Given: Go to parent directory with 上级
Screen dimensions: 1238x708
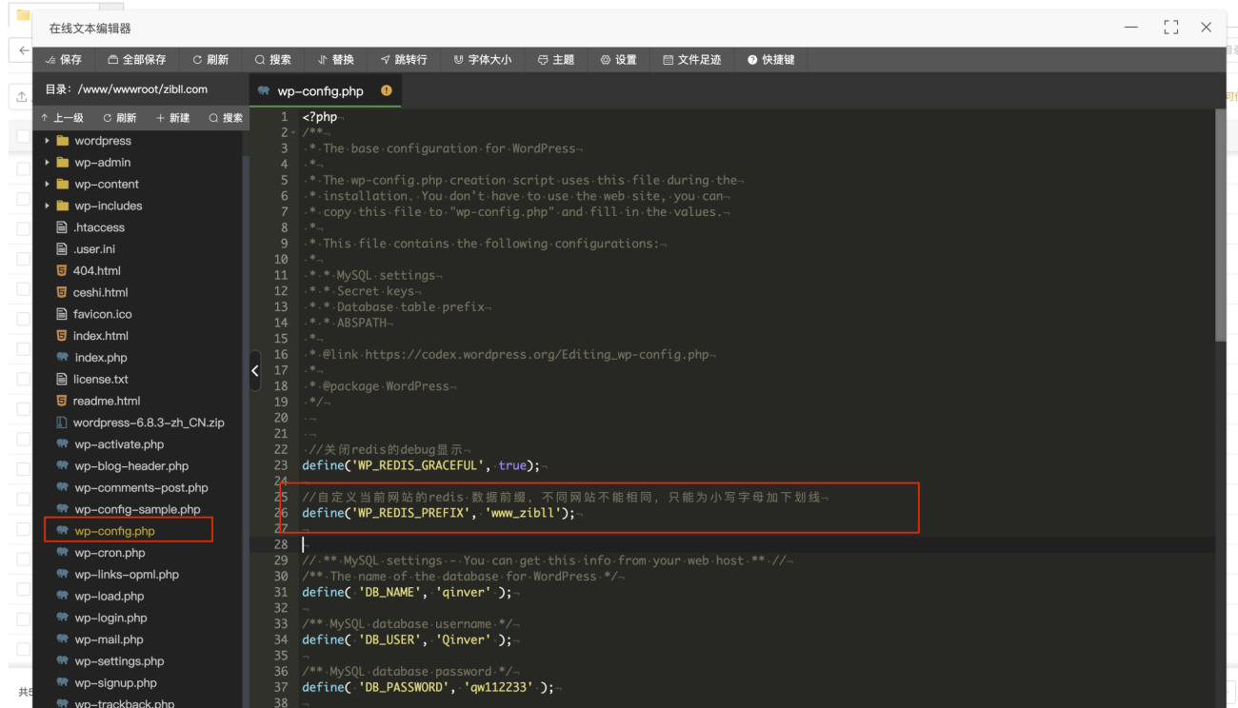Looking at the screenshot, I should click(x=63, y=117).
